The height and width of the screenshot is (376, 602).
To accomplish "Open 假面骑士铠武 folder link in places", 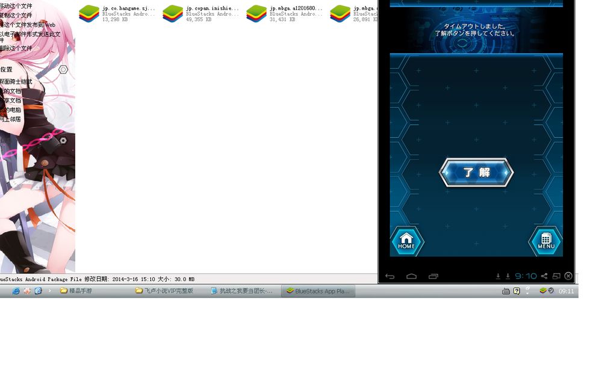I will click(16, 82).
